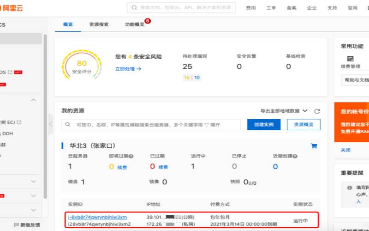Click the 资源概览 button
Viewport: 369px width, 231px height.
[304, 124]
